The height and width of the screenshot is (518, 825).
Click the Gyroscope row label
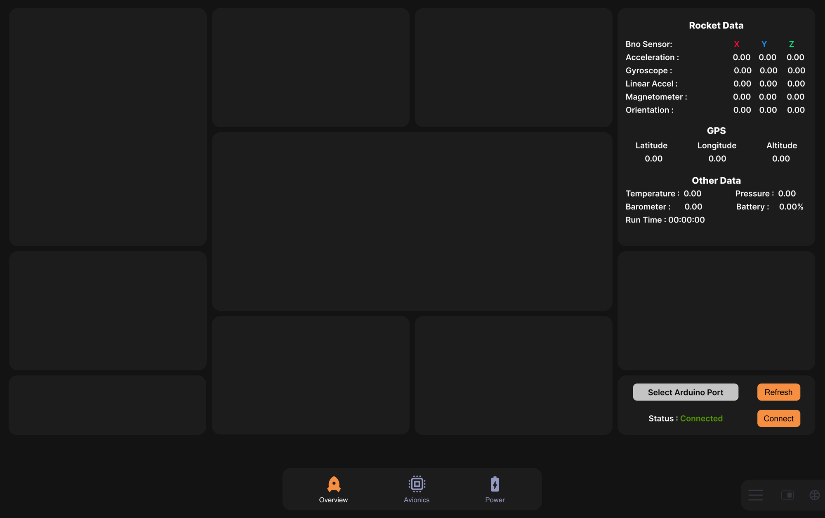pos(649,70)
